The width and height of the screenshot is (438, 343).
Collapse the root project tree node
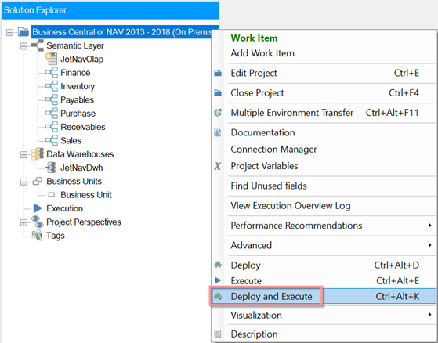pos(9,32)
